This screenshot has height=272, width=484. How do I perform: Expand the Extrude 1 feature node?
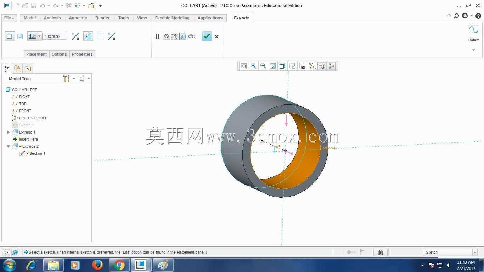point(9,132)
